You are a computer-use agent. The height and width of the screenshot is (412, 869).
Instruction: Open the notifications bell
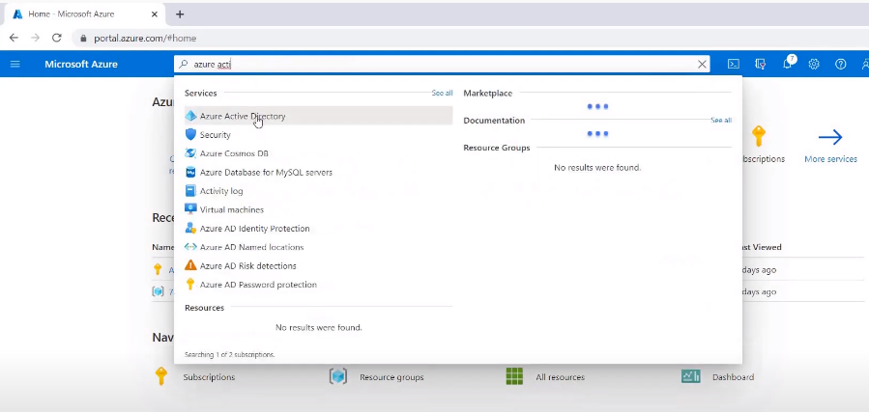point(788,64)
